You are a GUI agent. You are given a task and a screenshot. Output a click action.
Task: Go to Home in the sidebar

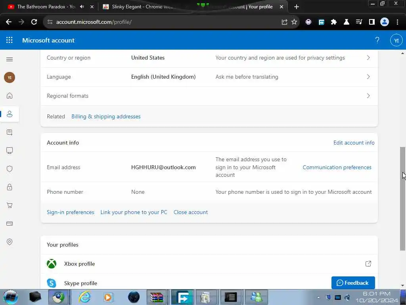coord(10,96)
